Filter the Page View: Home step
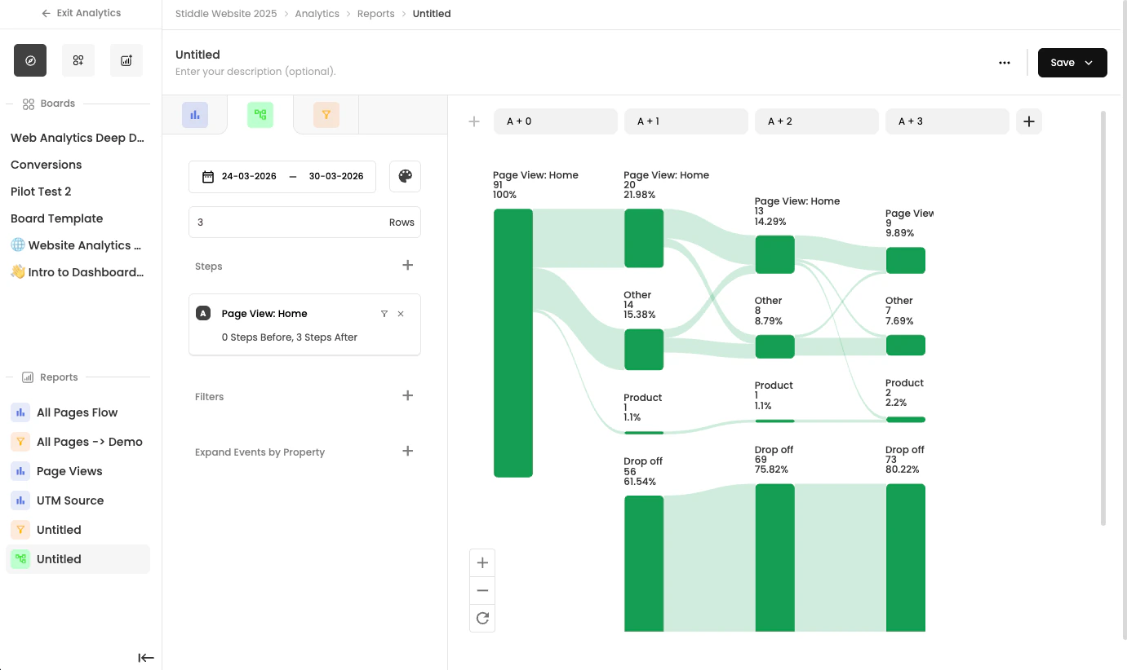 (x=384, y=314)
